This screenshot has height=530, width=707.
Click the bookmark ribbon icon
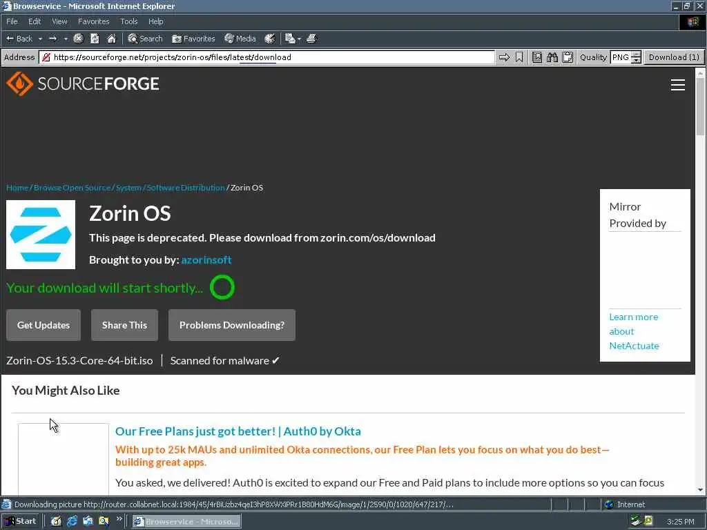519,57
